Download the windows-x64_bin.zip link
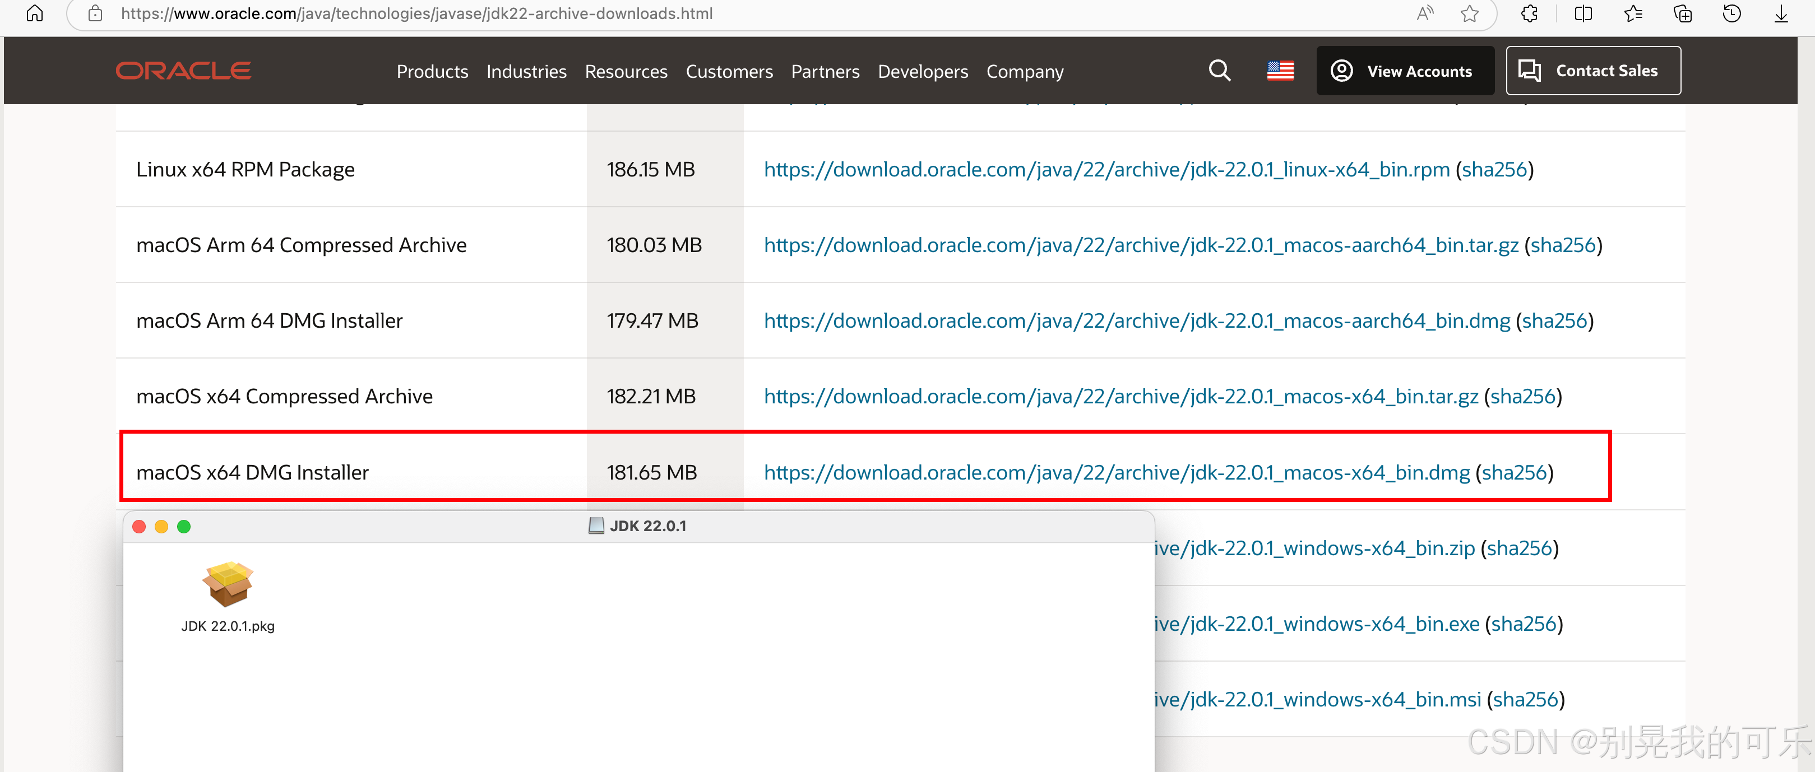The width and height of the screenshot is (1815, 772). (1315, 547)
